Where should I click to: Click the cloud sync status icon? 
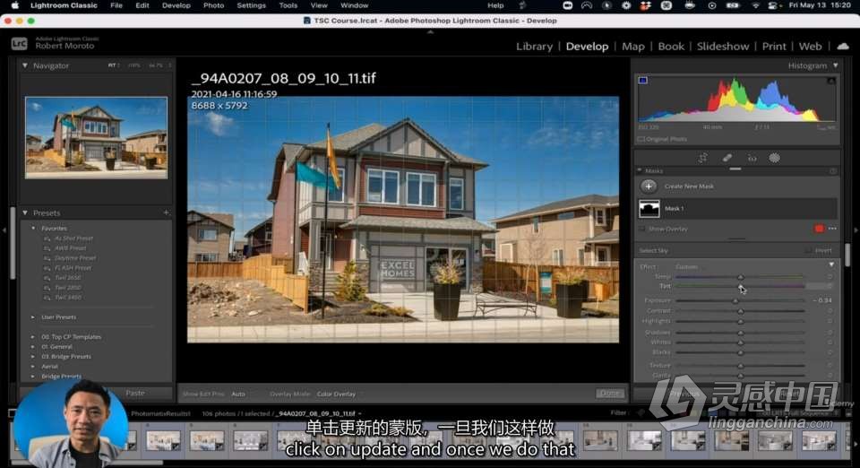(842, 47)
